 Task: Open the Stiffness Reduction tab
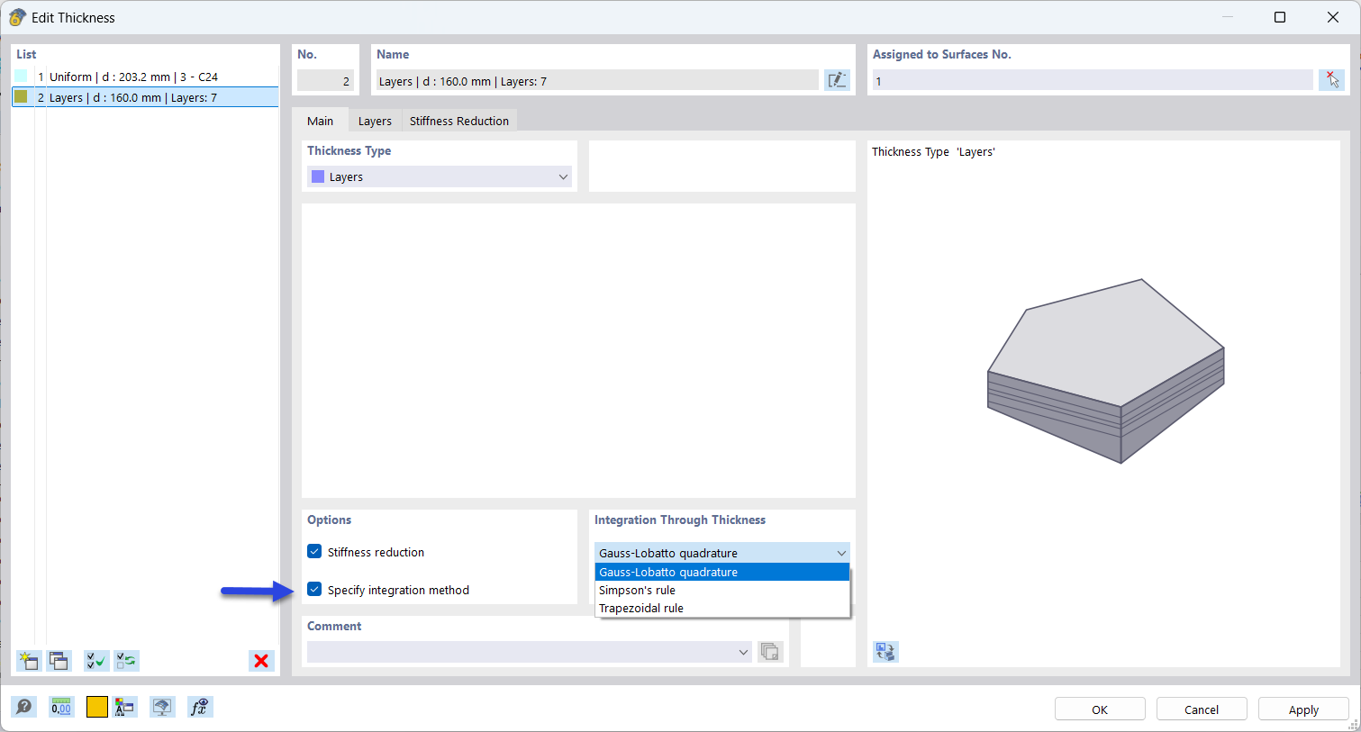coord(458,120)
